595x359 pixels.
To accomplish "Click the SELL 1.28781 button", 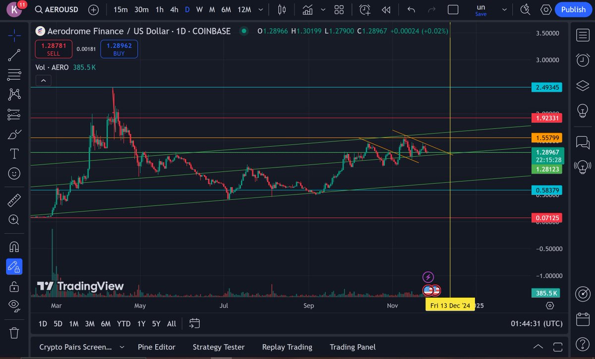I will point(54,49).
